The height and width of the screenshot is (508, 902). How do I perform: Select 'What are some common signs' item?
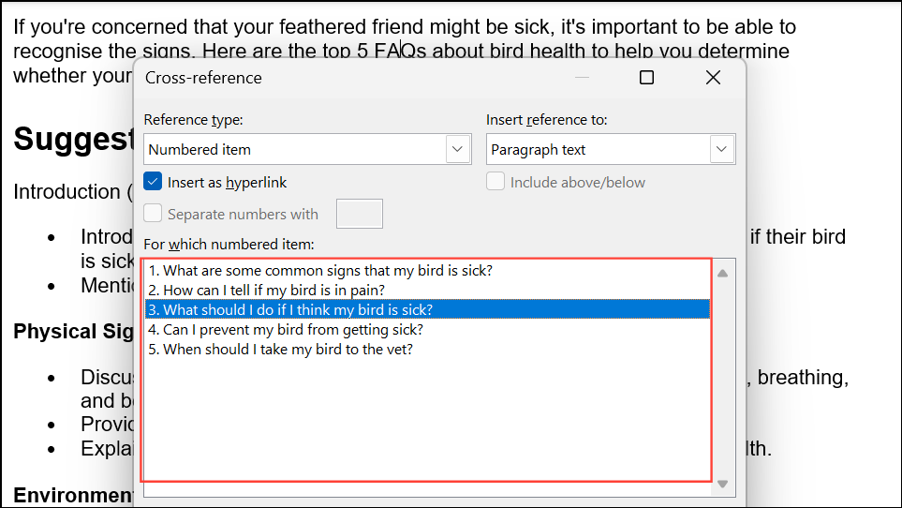tap(320, 271)
